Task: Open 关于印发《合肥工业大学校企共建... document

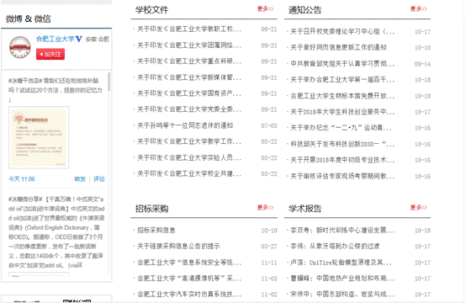Action: [x=189, y=173]
